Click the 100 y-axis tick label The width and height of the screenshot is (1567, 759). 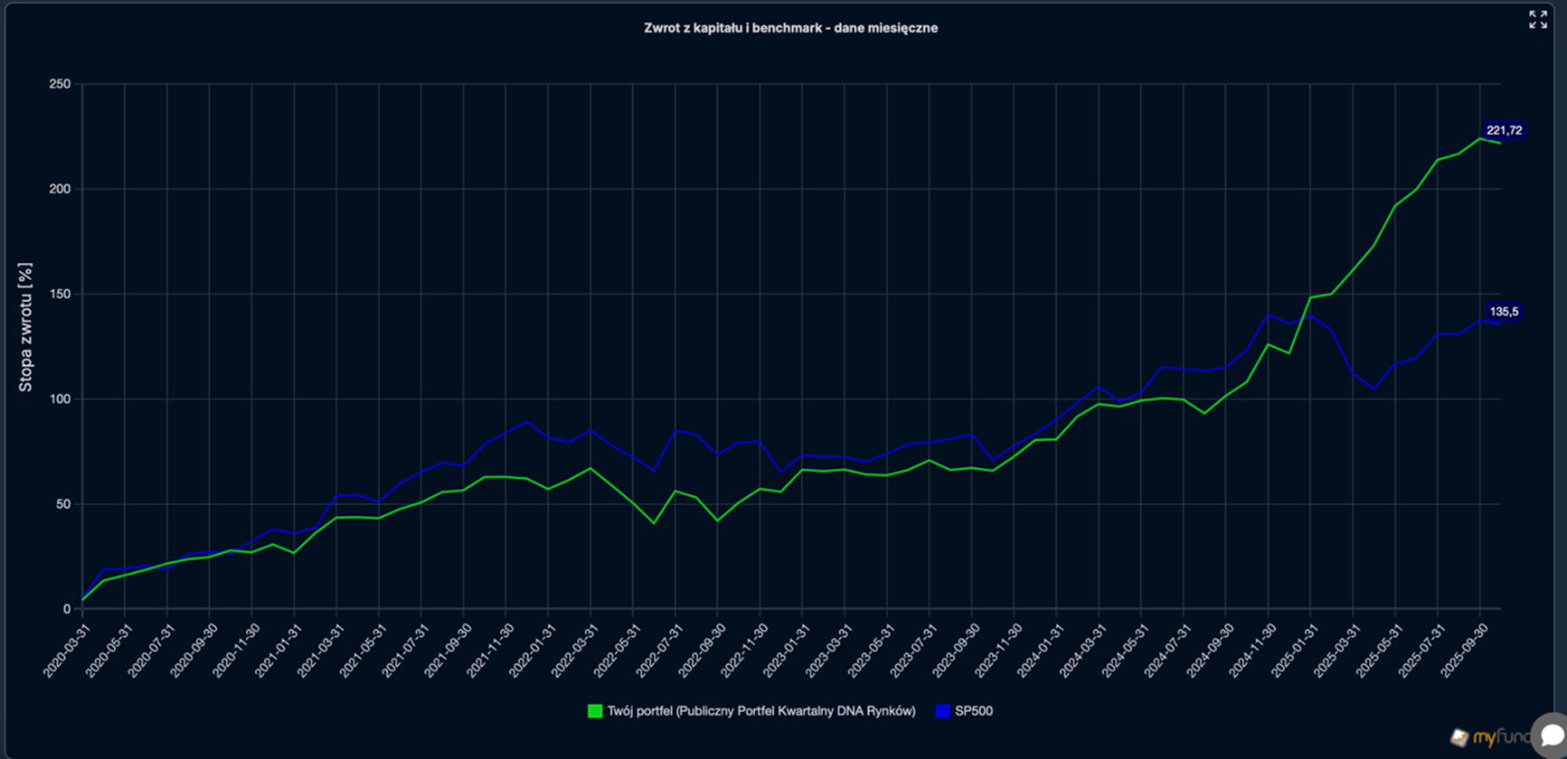pyautogui.click(x=60, y=399)
